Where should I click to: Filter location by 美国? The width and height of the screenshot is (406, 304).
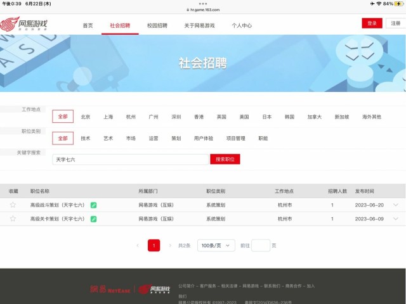point(244,117)
